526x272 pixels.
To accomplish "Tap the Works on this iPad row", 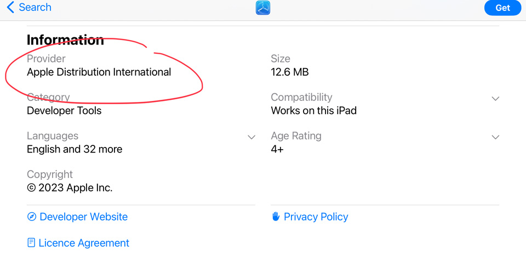I will point(385,104).
